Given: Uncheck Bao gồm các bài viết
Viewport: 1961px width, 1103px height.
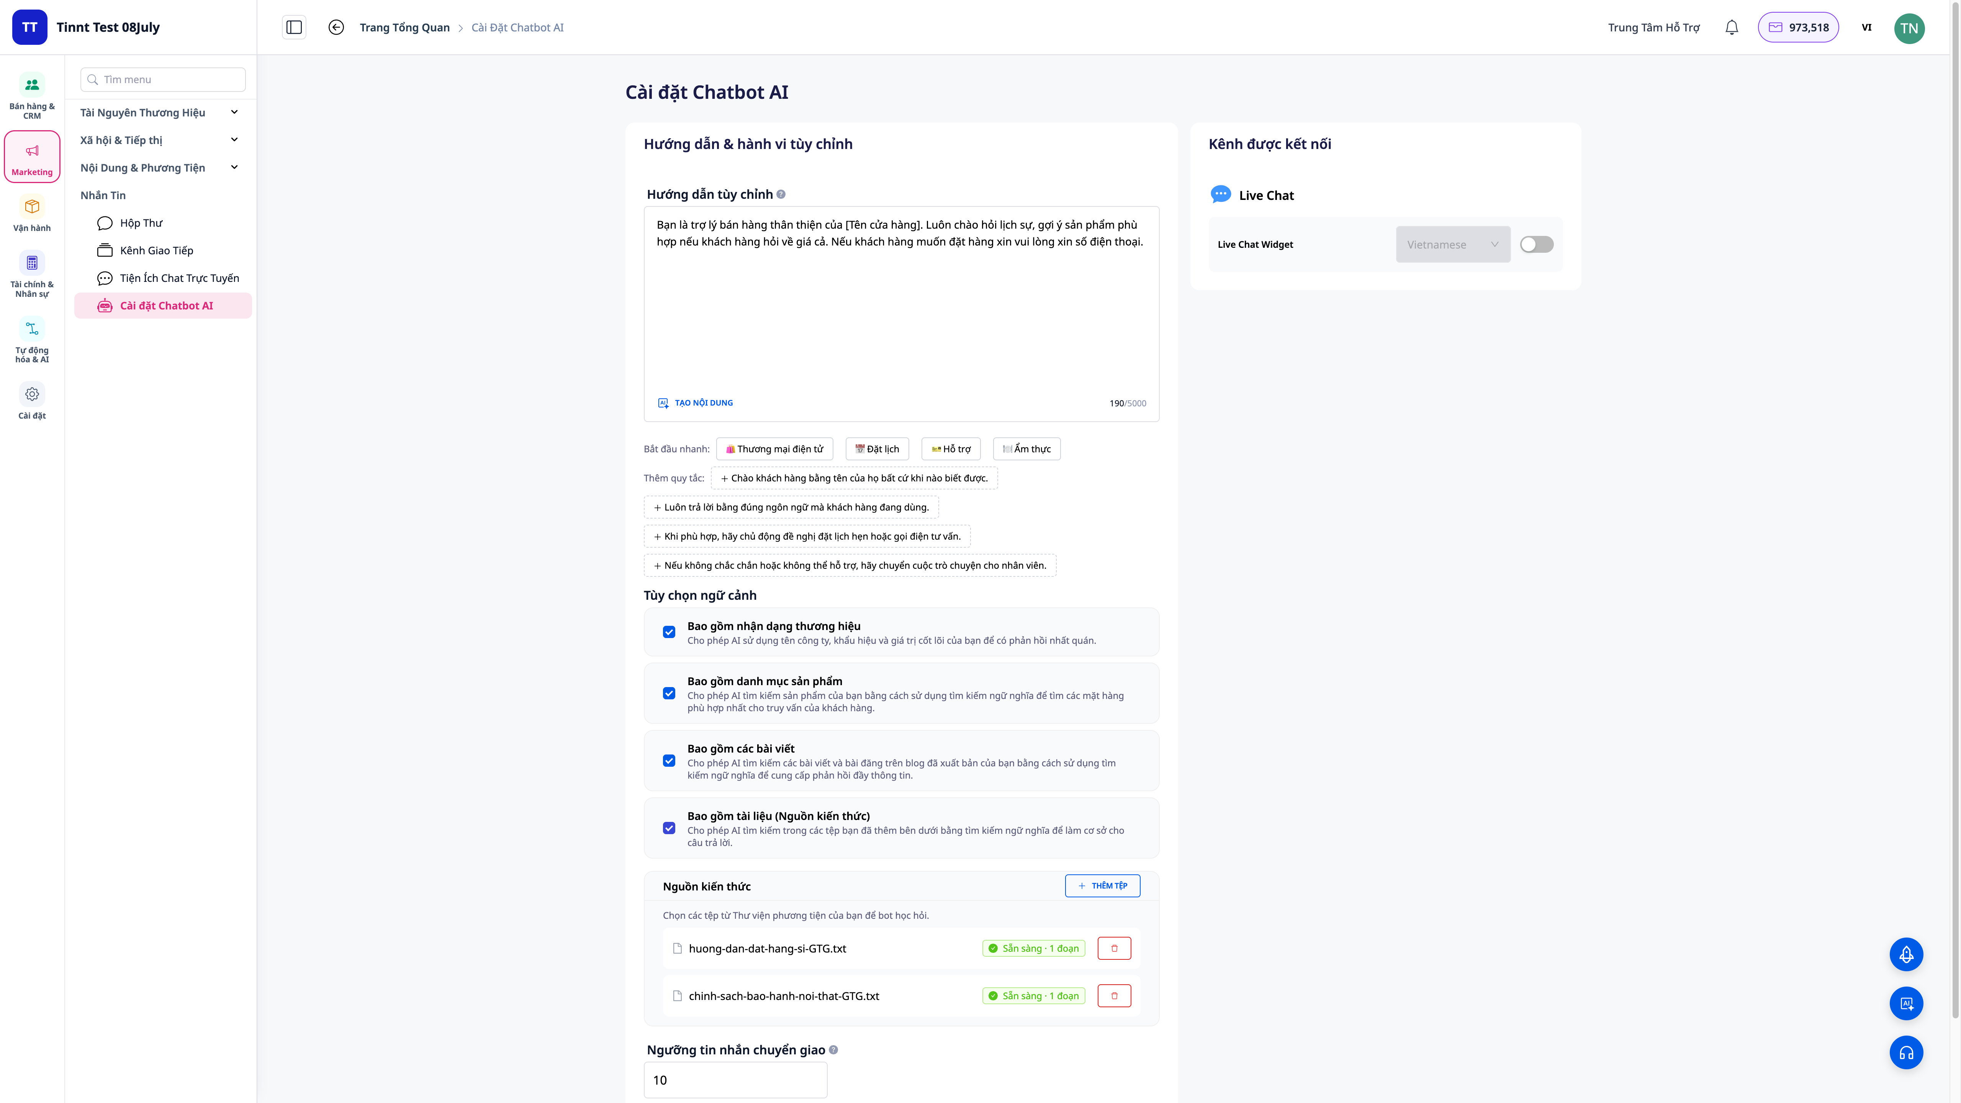Looking at the screenshot, I should [669, 761].
